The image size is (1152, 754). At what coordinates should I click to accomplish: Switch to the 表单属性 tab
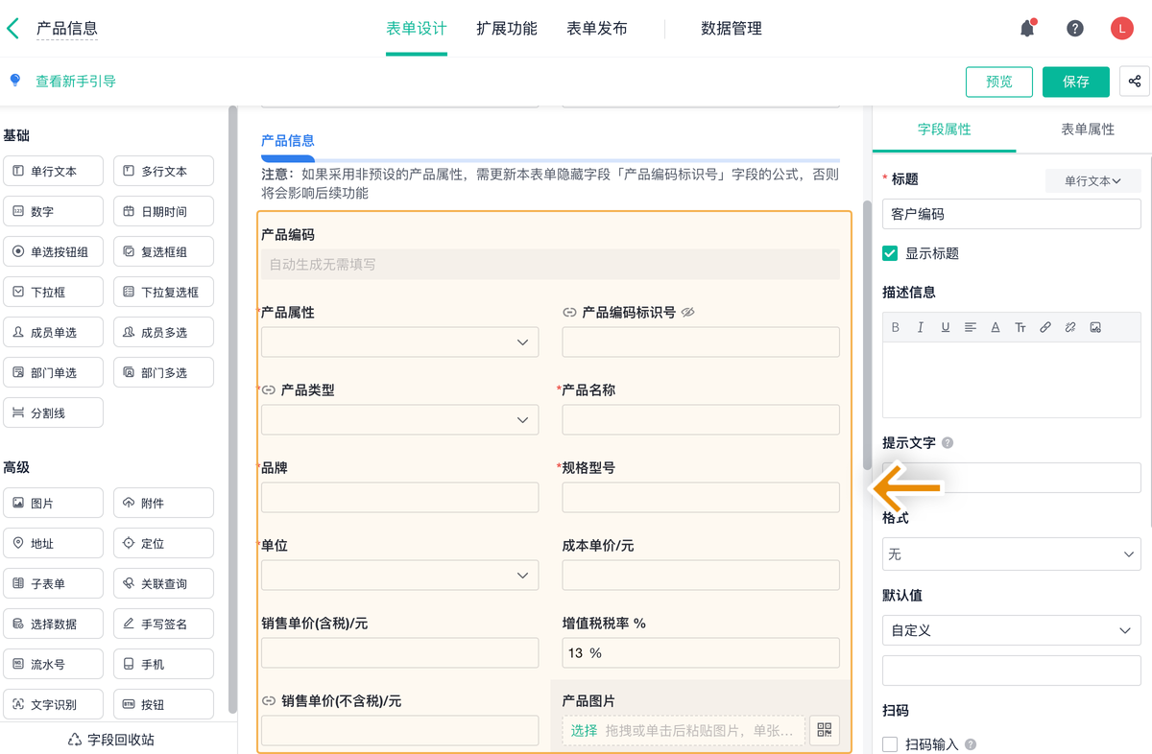click(1087, 130)
